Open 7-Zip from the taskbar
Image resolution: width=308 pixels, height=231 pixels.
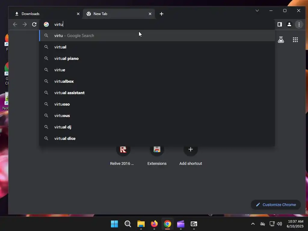pyautogui.click(x=194, y=224)
